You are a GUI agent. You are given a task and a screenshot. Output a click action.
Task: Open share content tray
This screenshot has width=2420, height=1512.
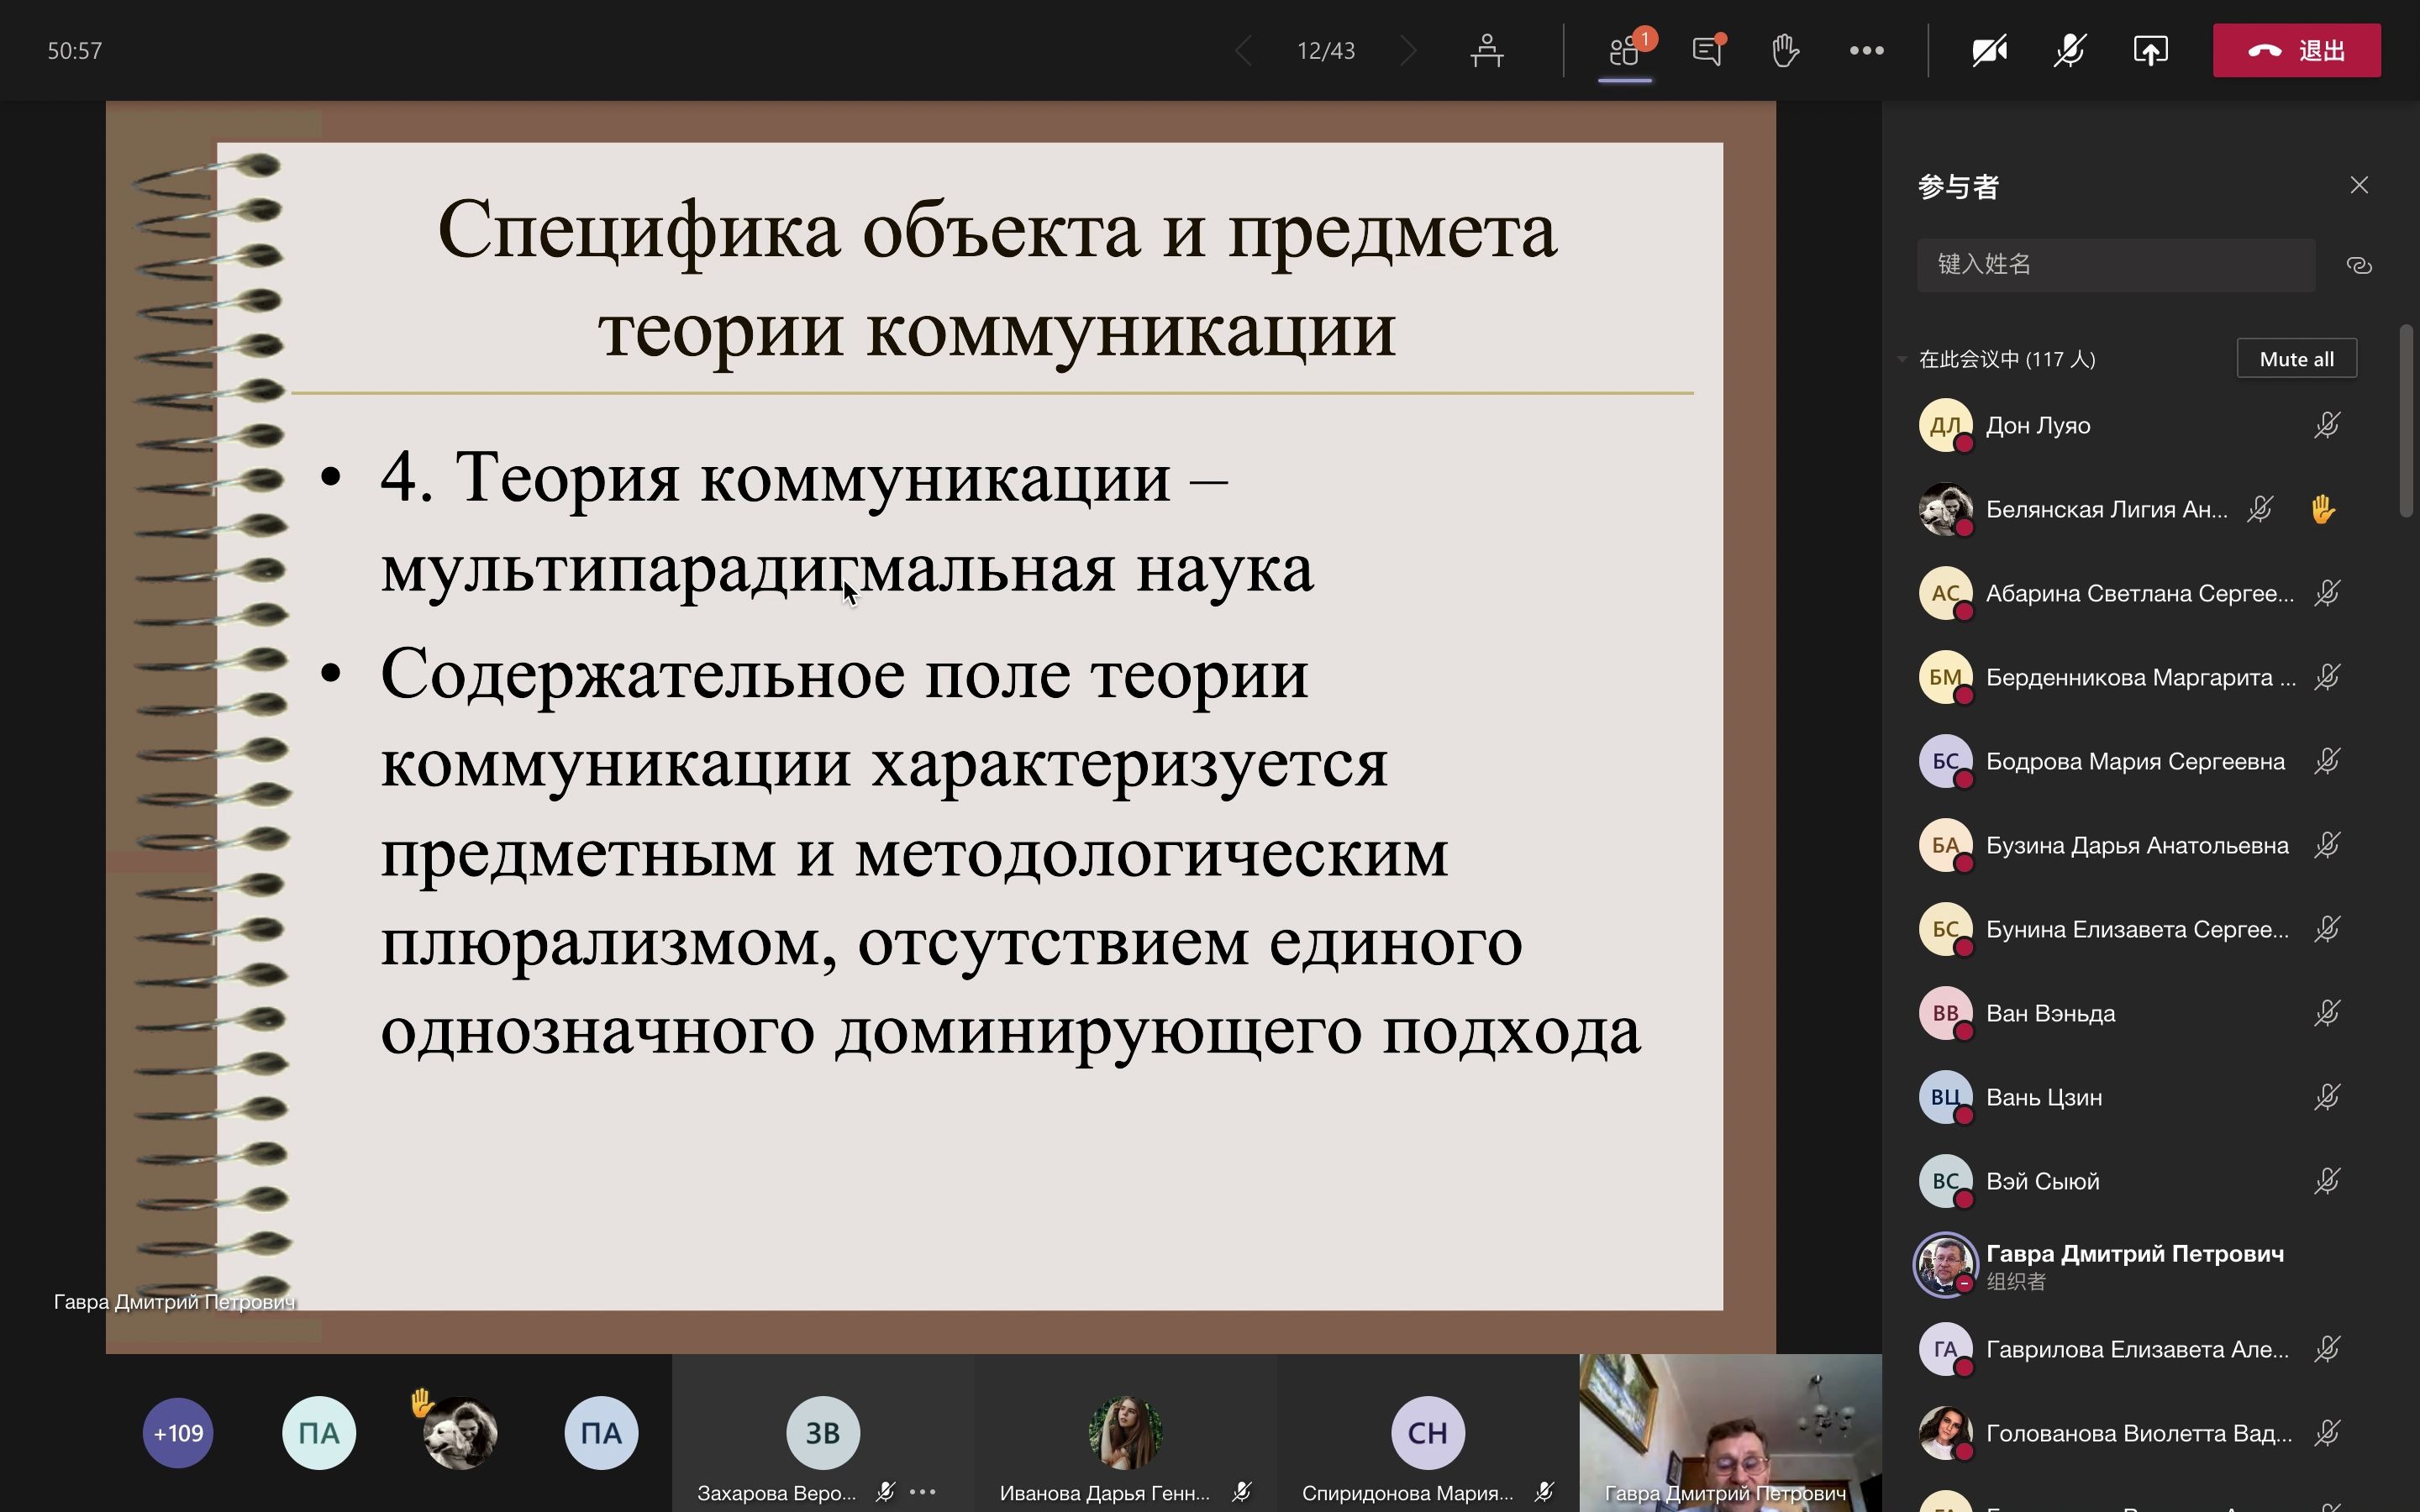point(2150,50)
